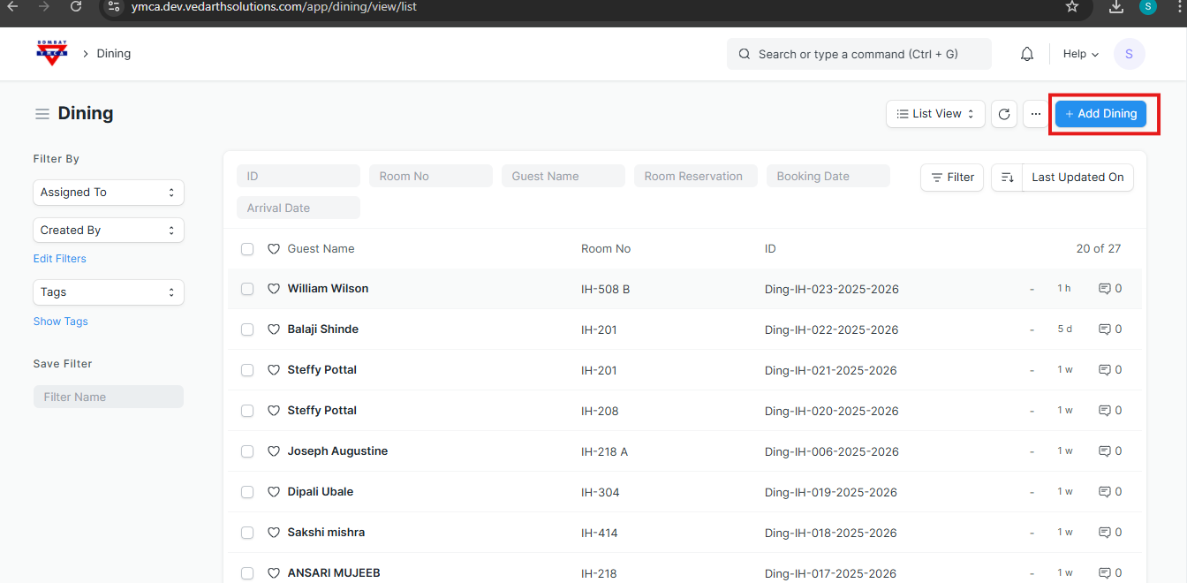The height and width of the screenshot is (583, 1187).
Task: Expand the Assigned To dropdown
Action: coord(108,193)
